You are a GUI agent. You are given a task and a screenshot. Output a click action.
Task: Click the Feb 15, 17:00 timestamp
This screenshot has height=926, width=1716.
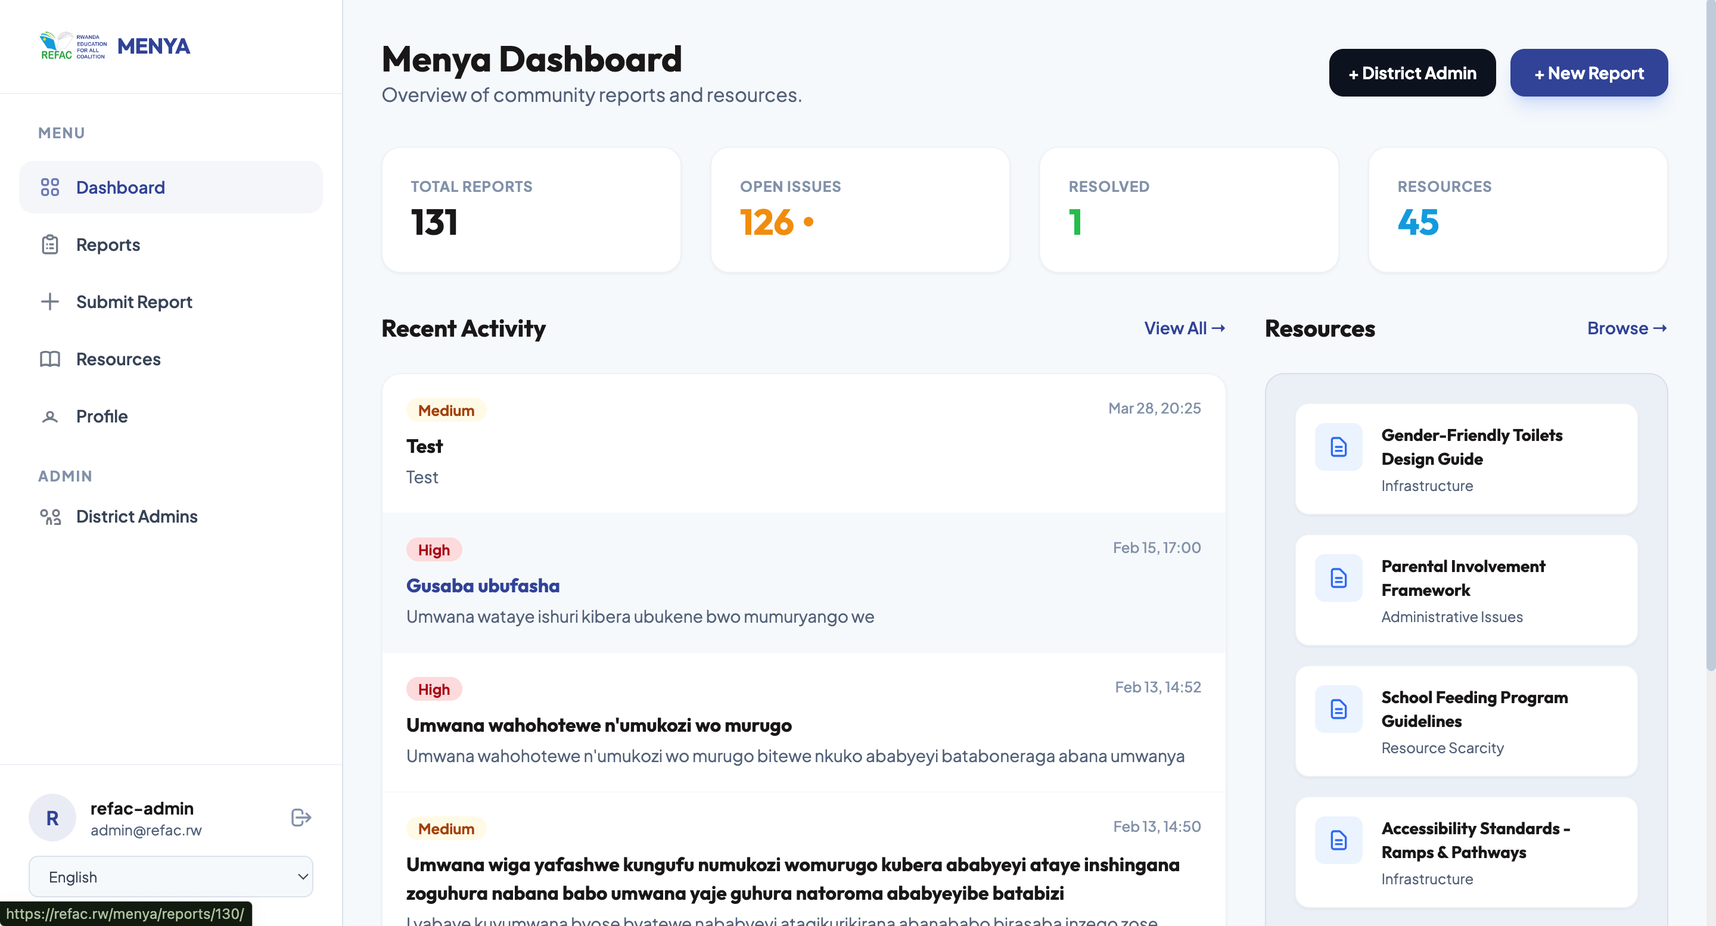point(1157,547)
